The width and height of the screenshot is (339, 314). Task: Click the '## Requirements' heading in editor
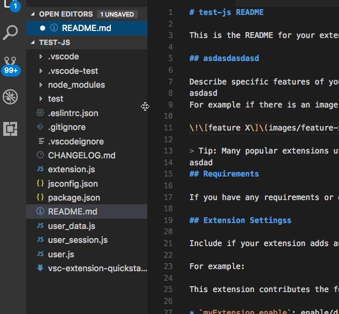(224, 174)
